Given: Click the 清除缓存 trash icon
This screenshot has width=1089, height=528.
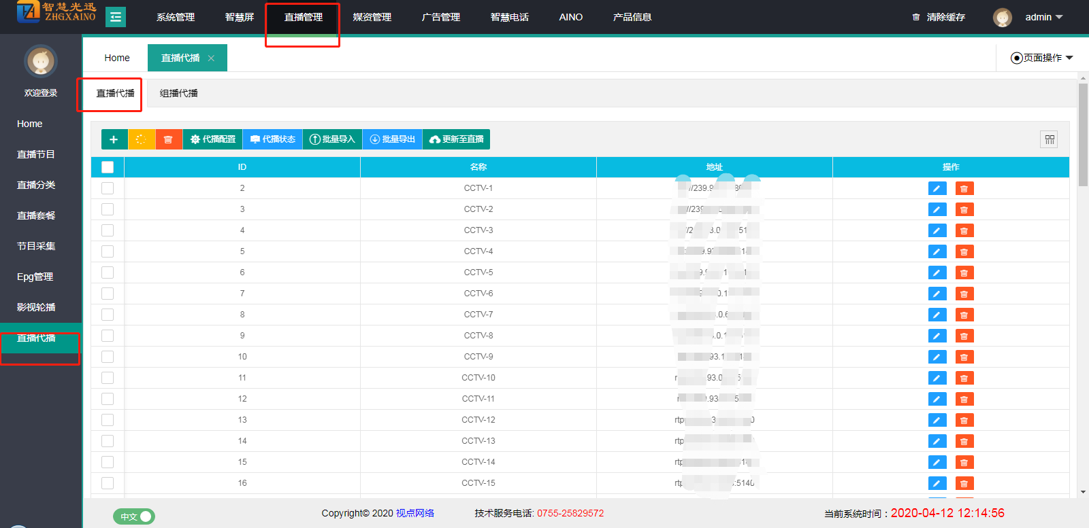Looking at the screenshot, I should (x=916, y=17).
